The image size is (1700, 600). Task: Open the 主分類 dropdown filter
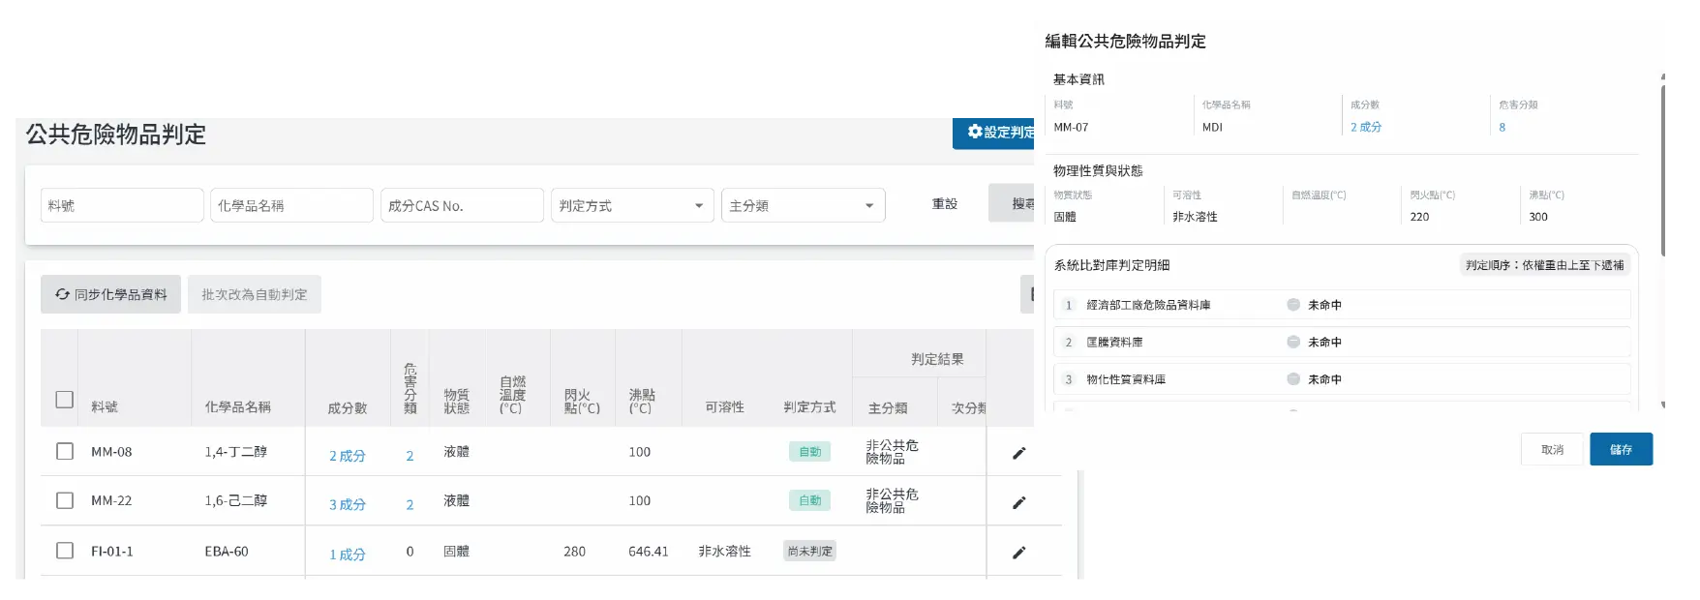(803, 205)
